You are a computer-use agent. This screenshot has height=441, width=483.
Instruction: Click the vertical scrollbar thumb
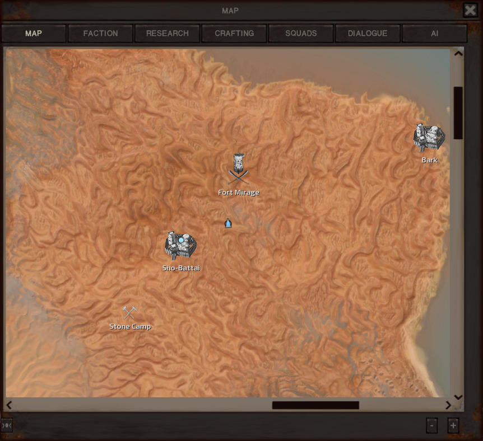(458, 113)
